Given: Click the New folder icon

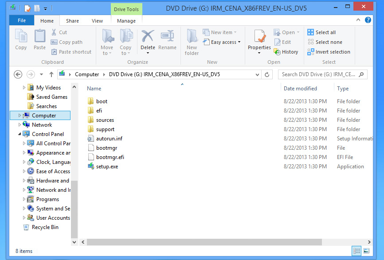Looking at the screenshot, I should 192,36.
